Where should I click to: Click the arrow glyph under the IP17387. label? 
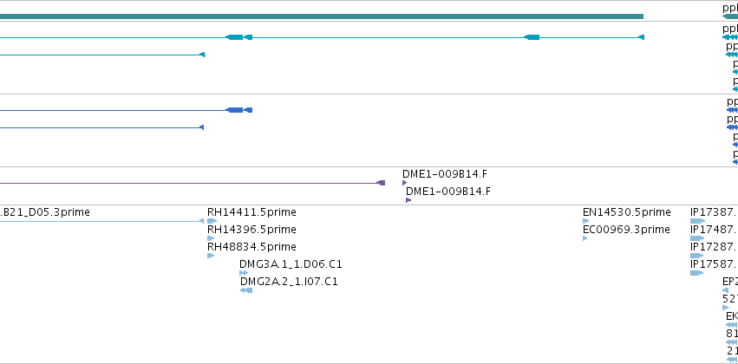click(697, 221)
